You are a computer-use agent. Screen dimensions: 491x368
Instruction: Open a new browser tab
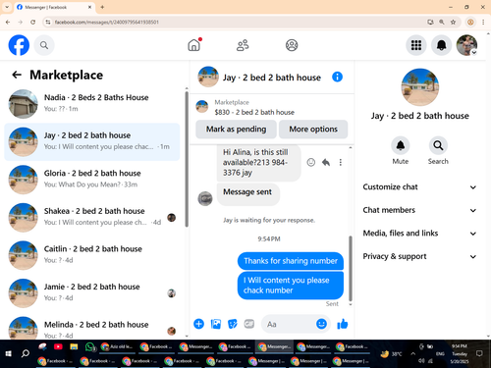tap(102, 7)
